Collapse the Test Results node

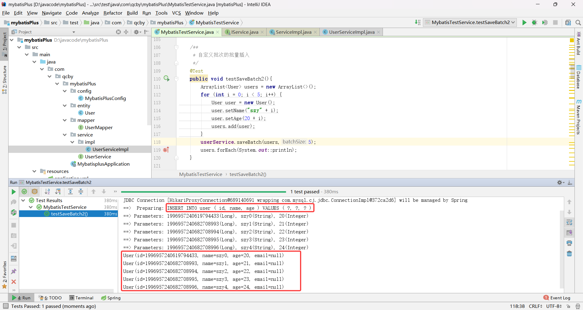23,200
